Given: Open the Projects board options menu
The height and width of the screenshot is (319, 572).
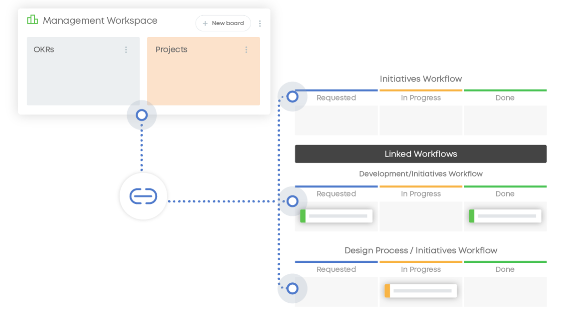Looking at the screenshot, I should click(246, 50).
